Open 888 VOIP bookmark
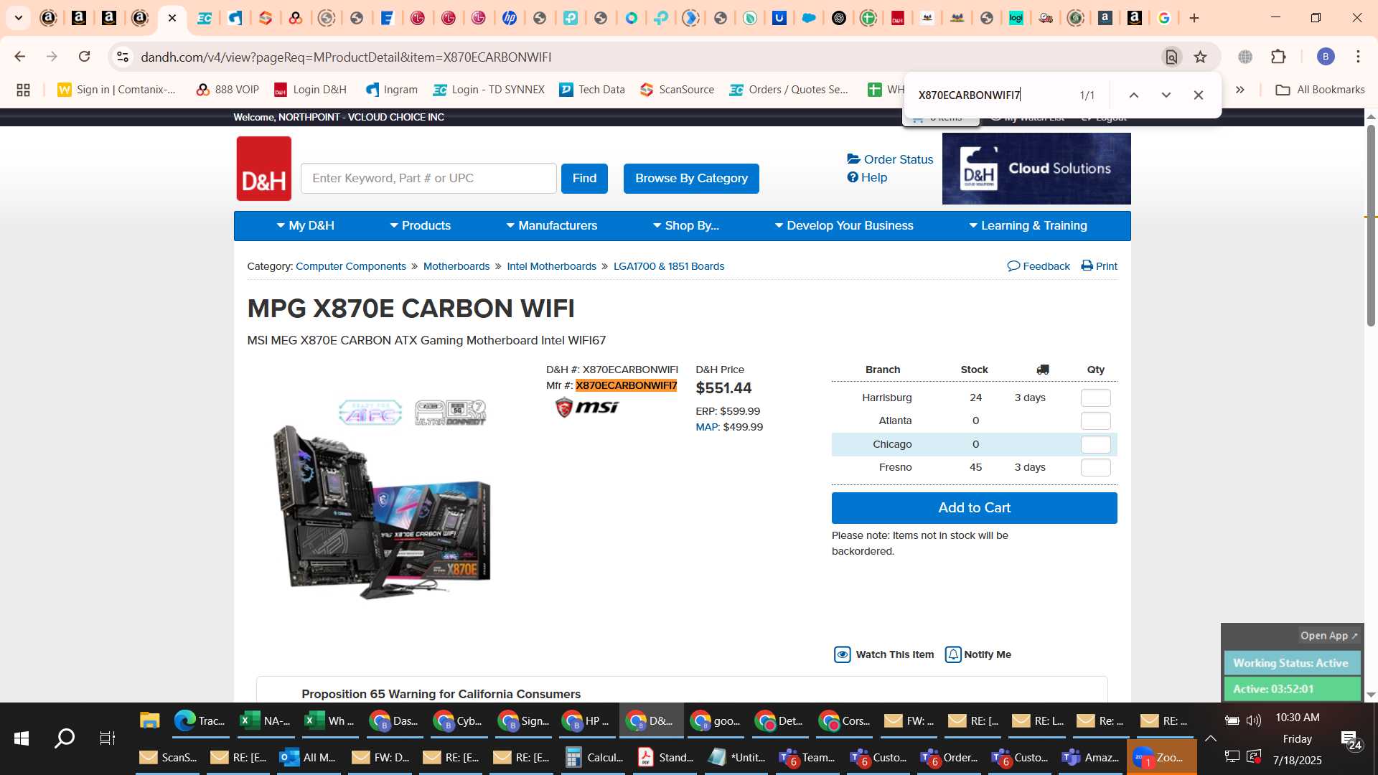This screenshot has width=1378, height=775. point(228,90)
